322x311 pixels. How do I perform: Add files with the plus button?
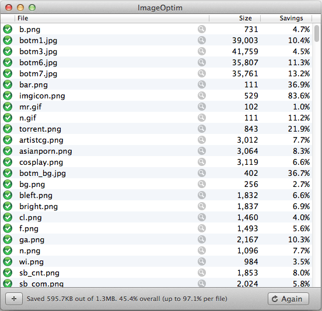pos(14,299)
